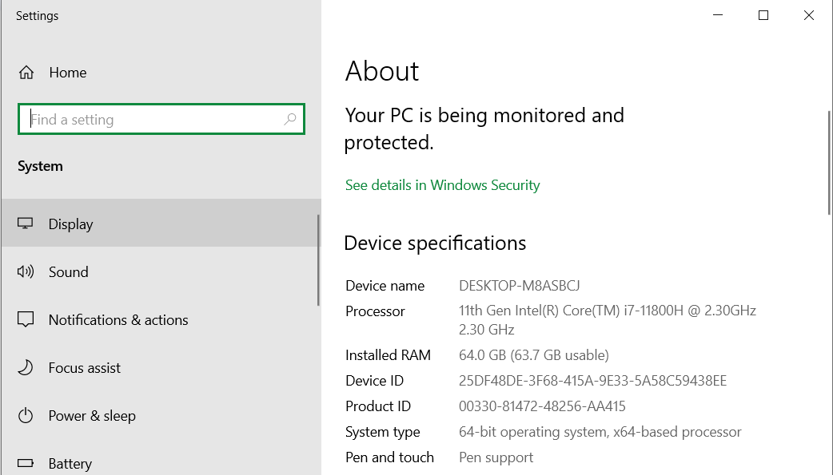This screenshot has height=475, width=833.
Task: Click the Sound speaker icon
Action: [x=26, y=272]
